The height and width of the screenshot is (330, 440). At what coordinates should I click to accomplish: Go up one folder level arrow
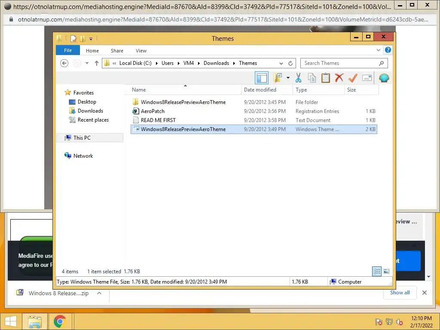click(97, 63)
